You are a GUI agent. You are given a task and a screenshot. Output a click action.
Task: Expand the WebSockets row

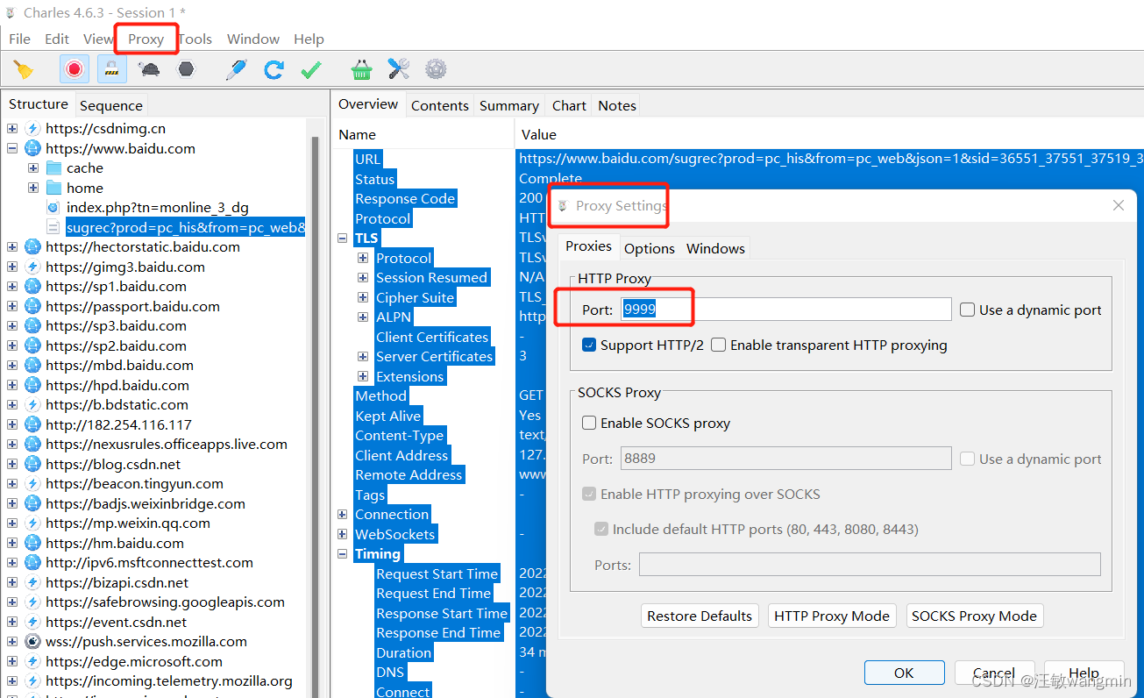pyautogui.click(x=343, y=534)
